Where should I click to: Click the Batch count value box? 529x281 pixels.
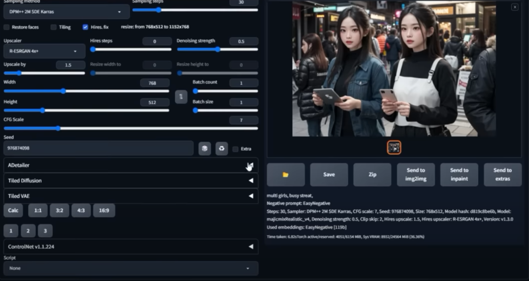(x=243, y=83)
